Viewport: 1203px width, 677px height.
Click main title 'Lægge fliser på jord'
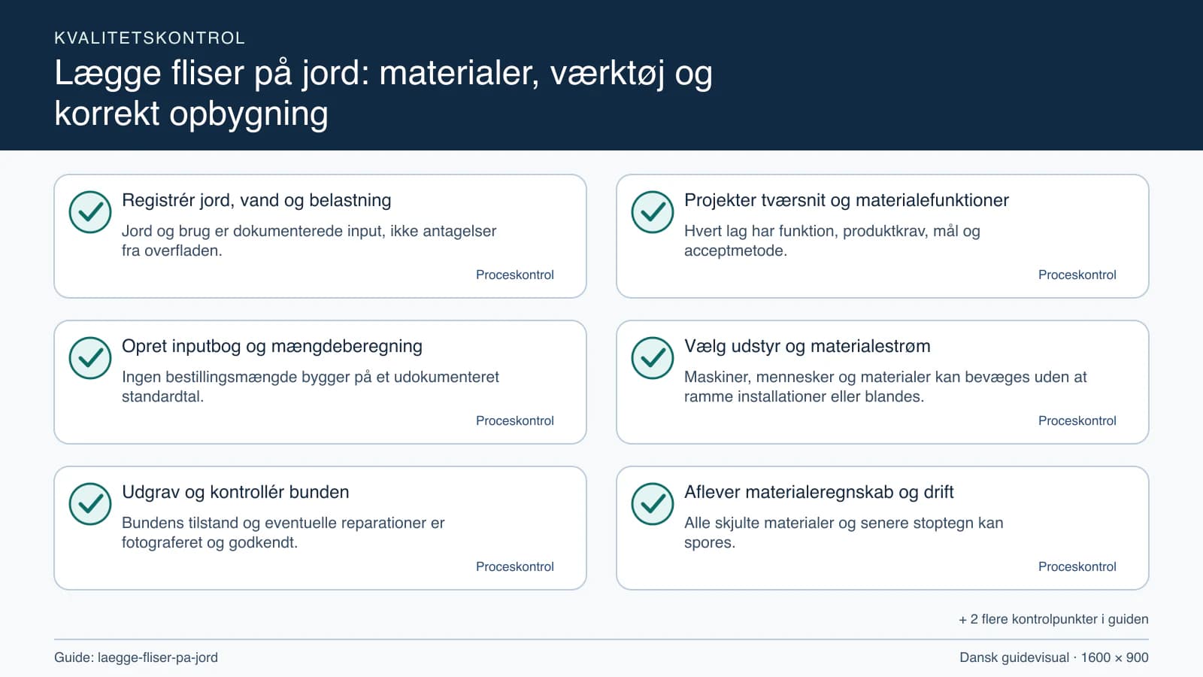[383, 93]
